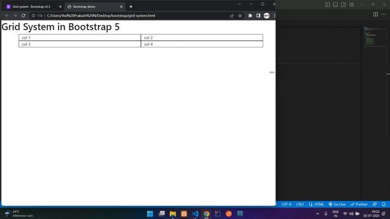Click the col 2 cell
Screen dimensions: 390x219
pos(202,38)
